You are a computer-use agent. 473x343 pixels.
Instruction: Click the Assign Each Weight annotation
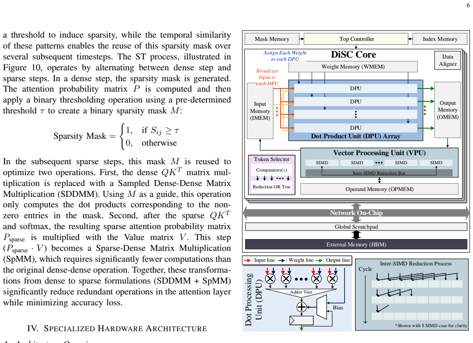285,56
